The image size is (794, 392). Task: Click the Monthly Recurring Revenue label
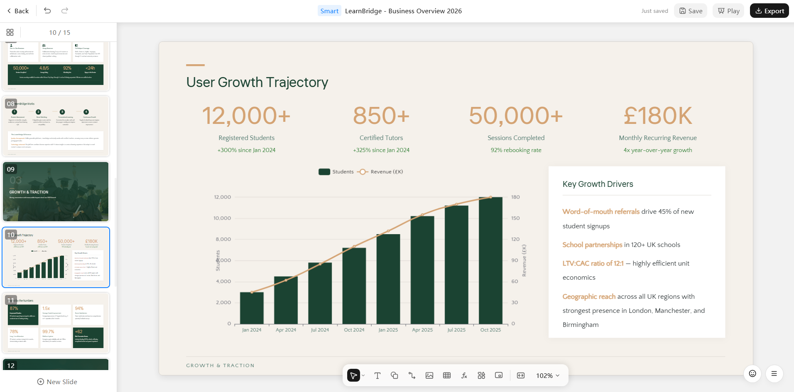click(658, 138)
